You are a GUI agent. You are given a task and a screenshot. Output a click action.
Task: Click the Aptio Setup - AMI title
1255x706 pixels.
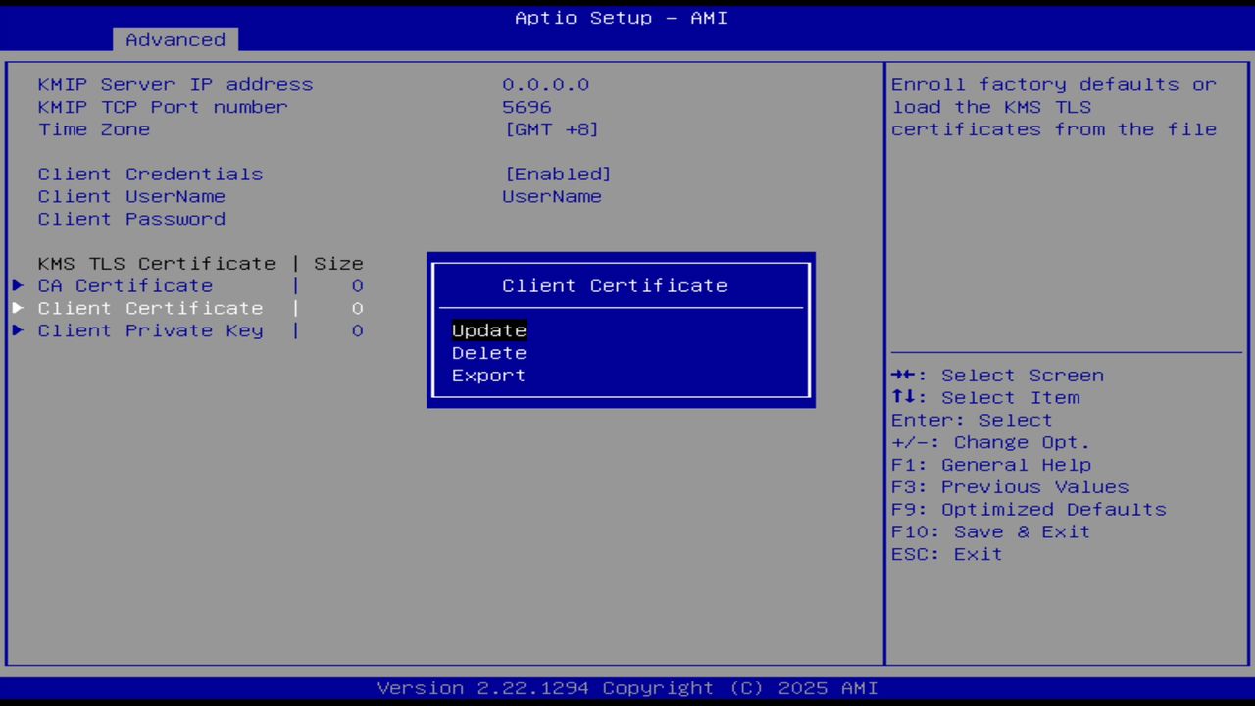tap(622, 18)
